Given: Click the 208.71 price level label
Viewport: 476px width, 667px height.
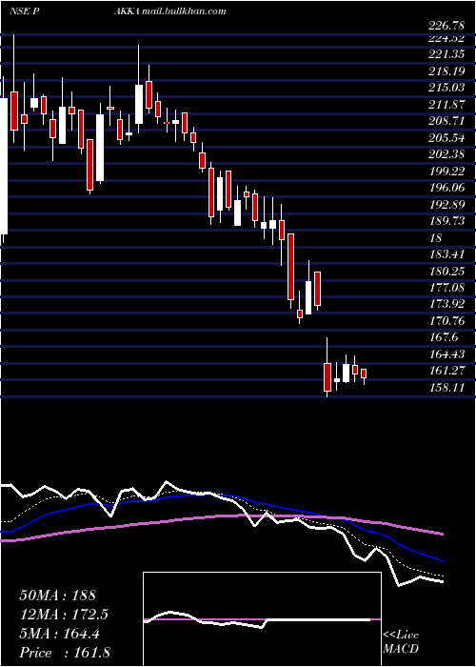Looking at the screenshot, I should [446, 121].
